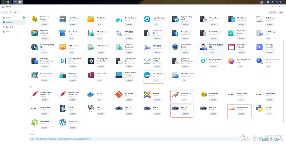Click the Hyper Backup icon

pyautogui.click(x=147, y=19)
